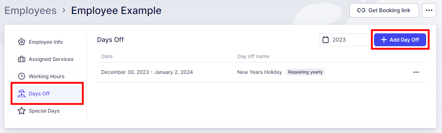Click the Get Booking link button

pyautogui.click(x=384, y=10)
